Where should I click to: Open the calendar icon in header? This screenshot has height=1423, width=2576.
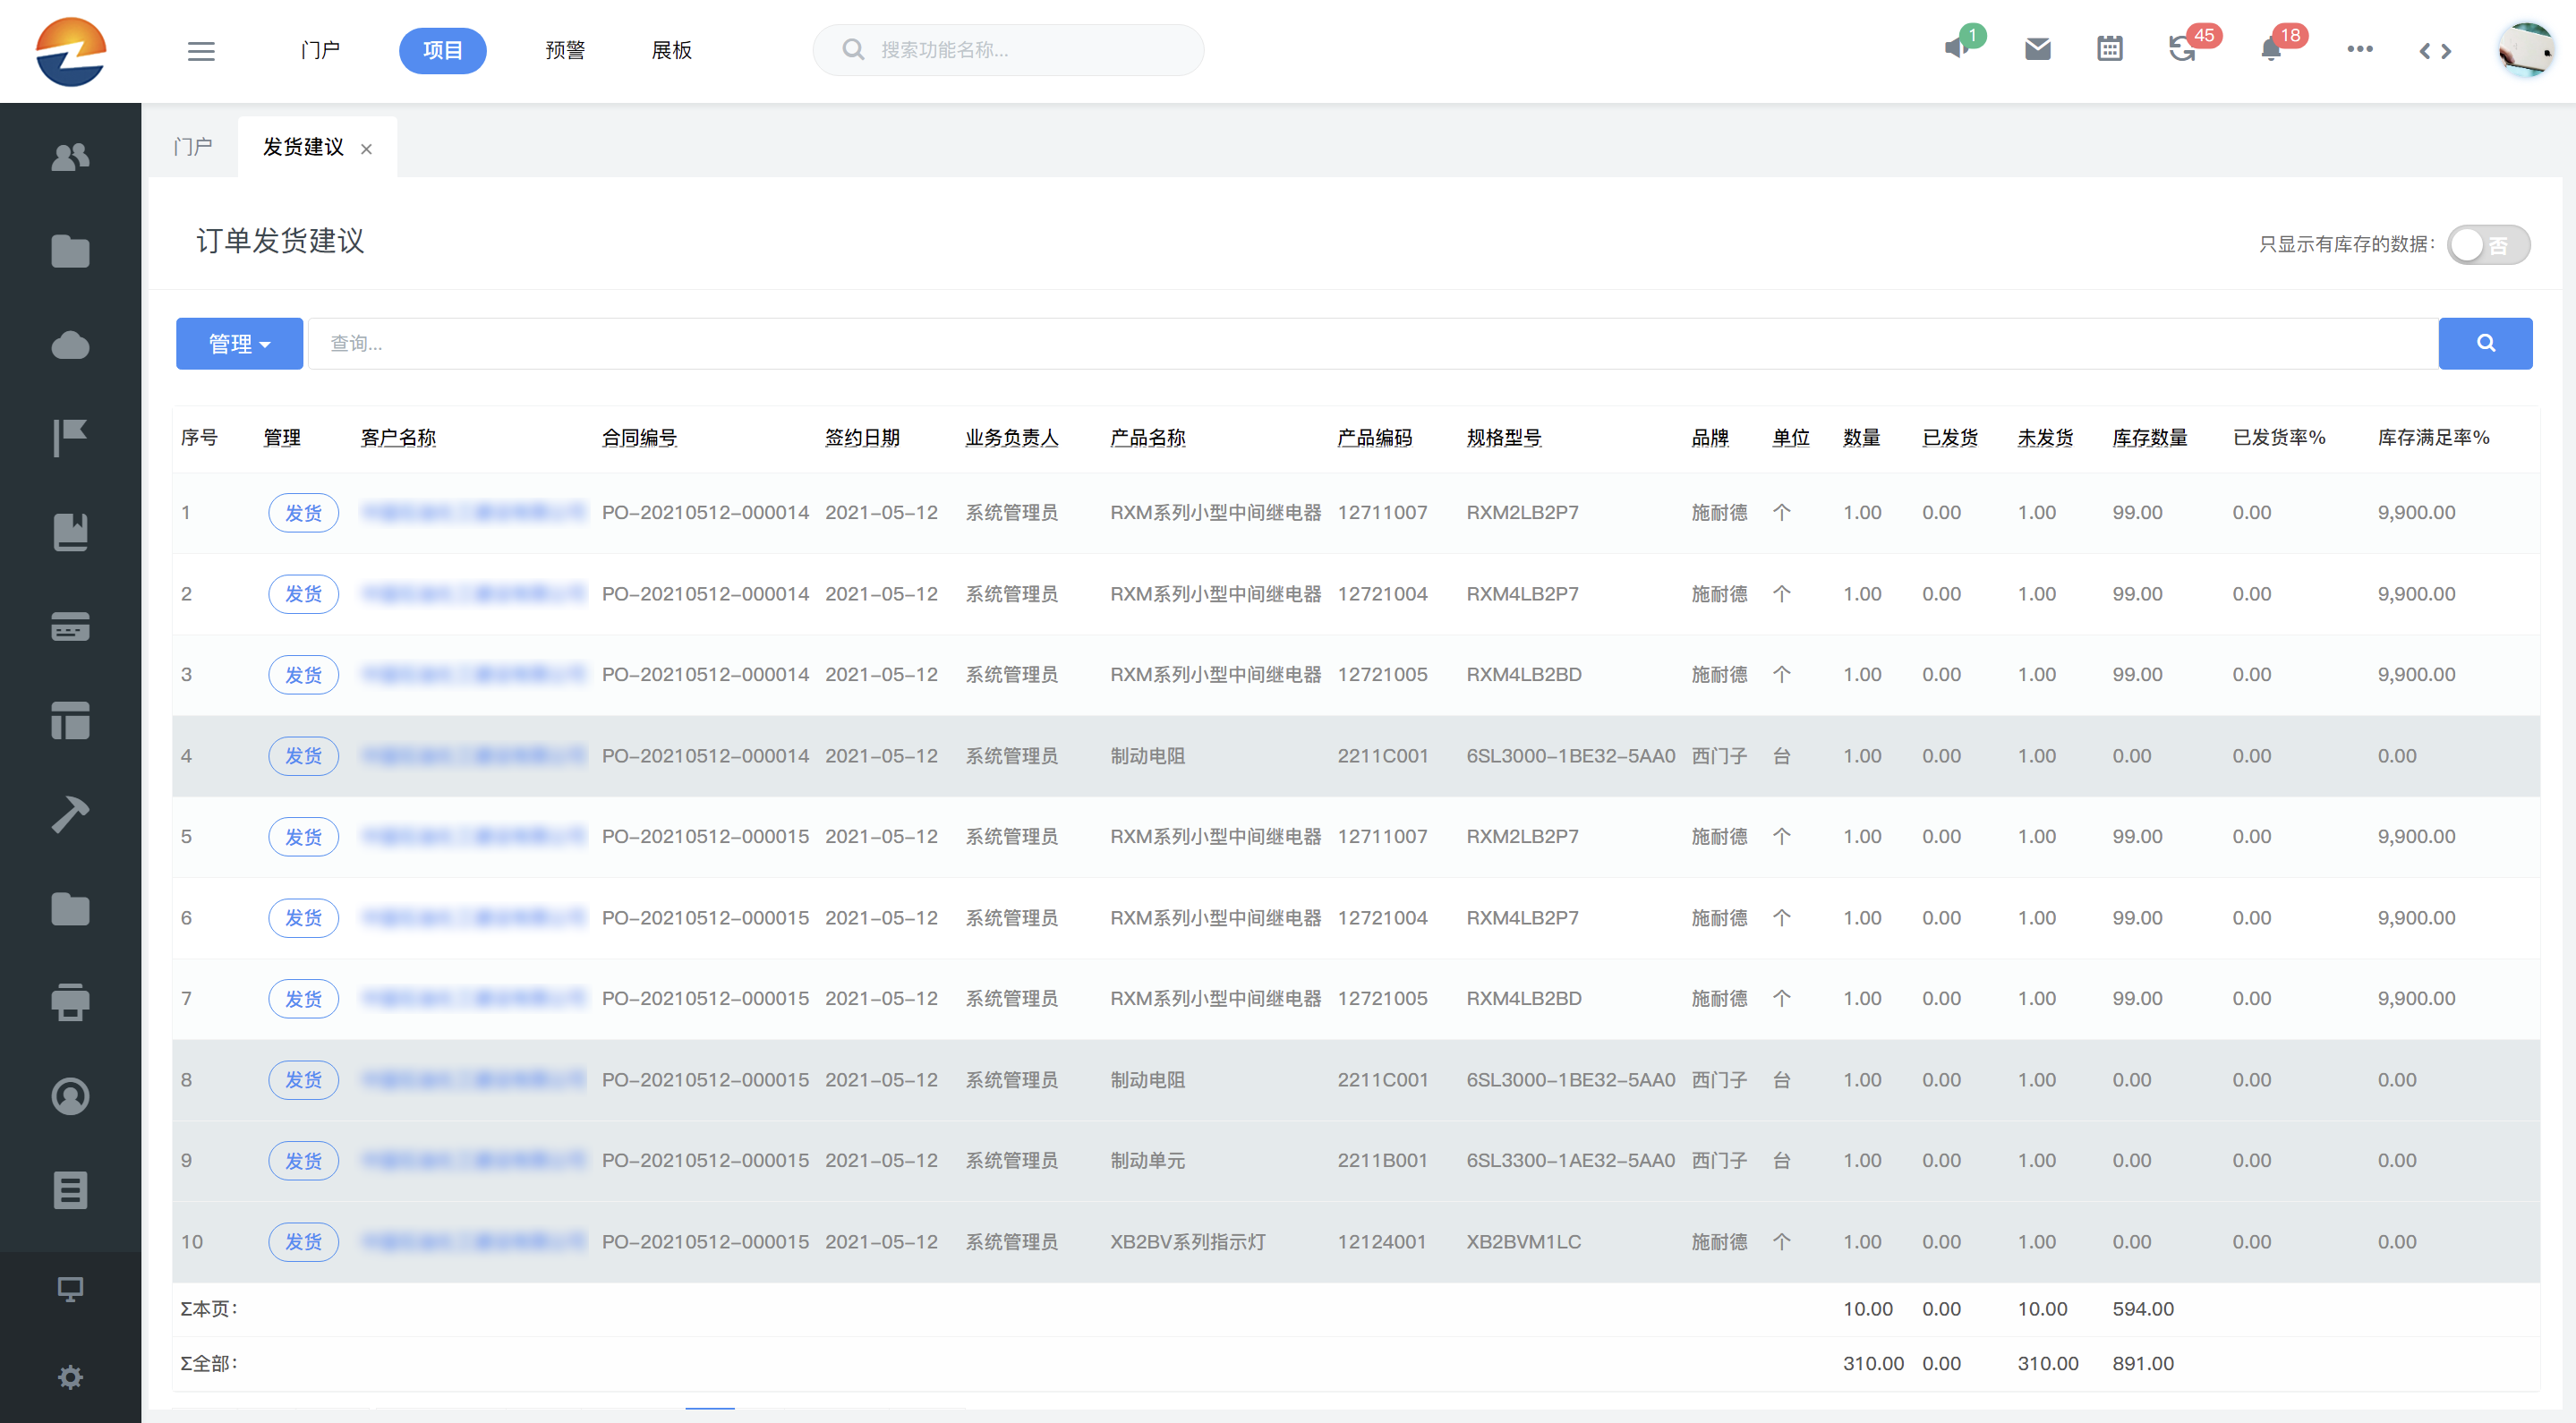click(2109, 49)
